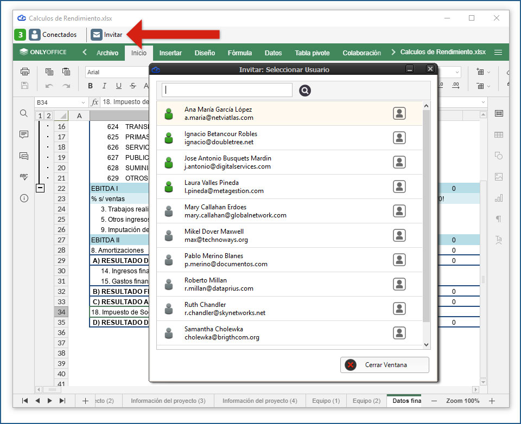Click the green connected-count badge
Image resolution: width=521 pixels, height=424 pixels.
[x=20, y=35]
